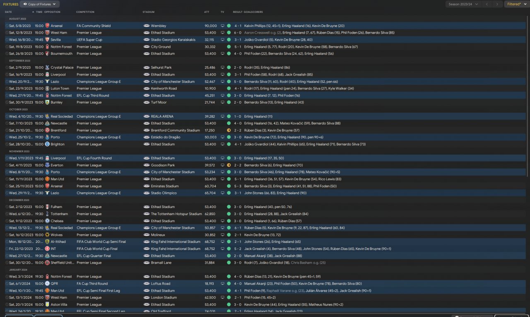Viewport: 530px width, 317px height.
Task: Sort fixtures by the RESULT column header
Action: pos(238,12)
